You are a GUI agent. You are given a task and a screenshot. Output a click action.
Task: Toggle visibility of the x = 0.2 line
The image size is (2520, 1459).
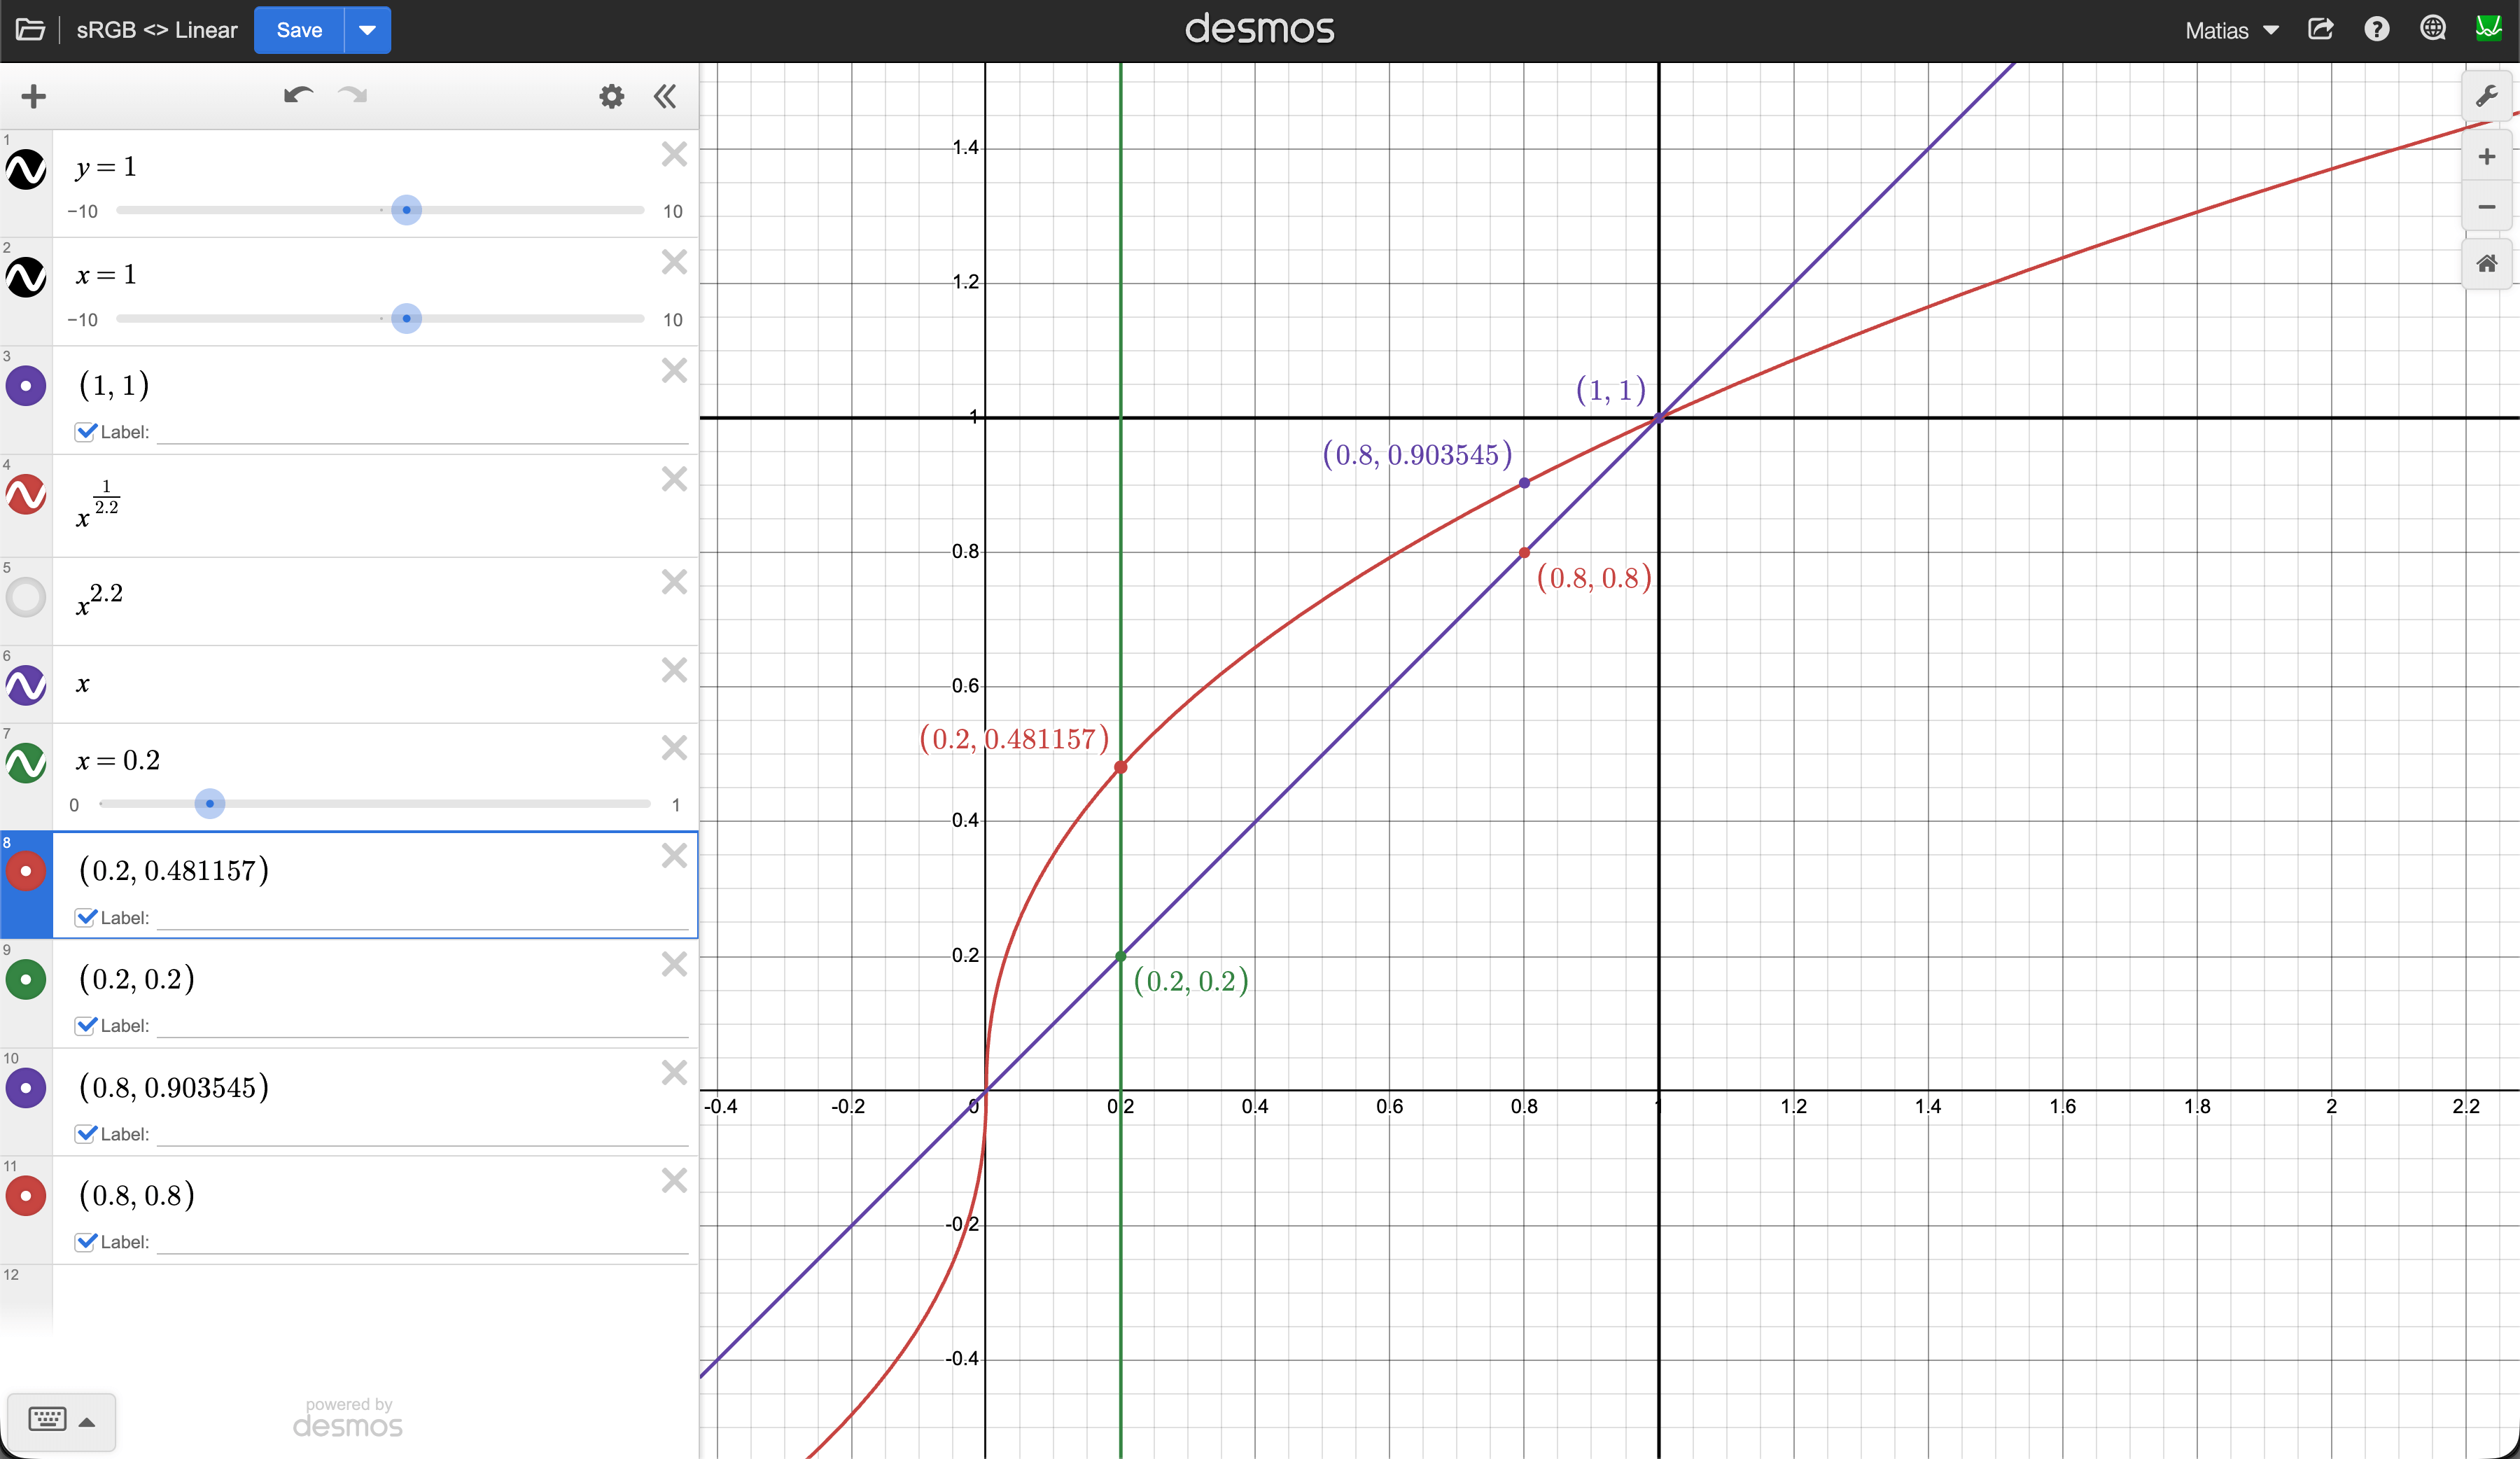[x=26, y=762]
